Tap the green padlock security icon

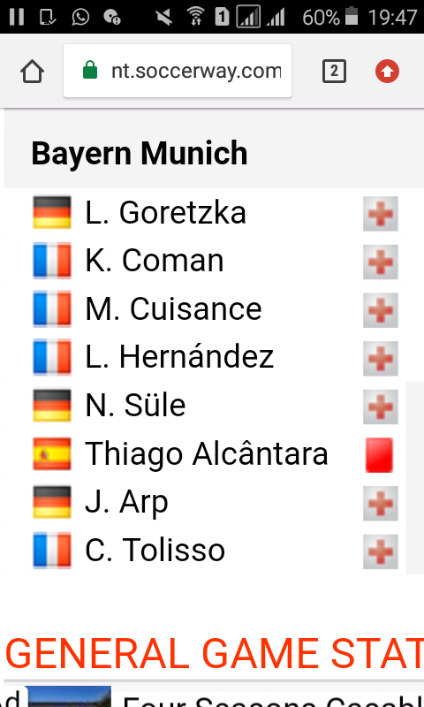[x=90, y=71]
